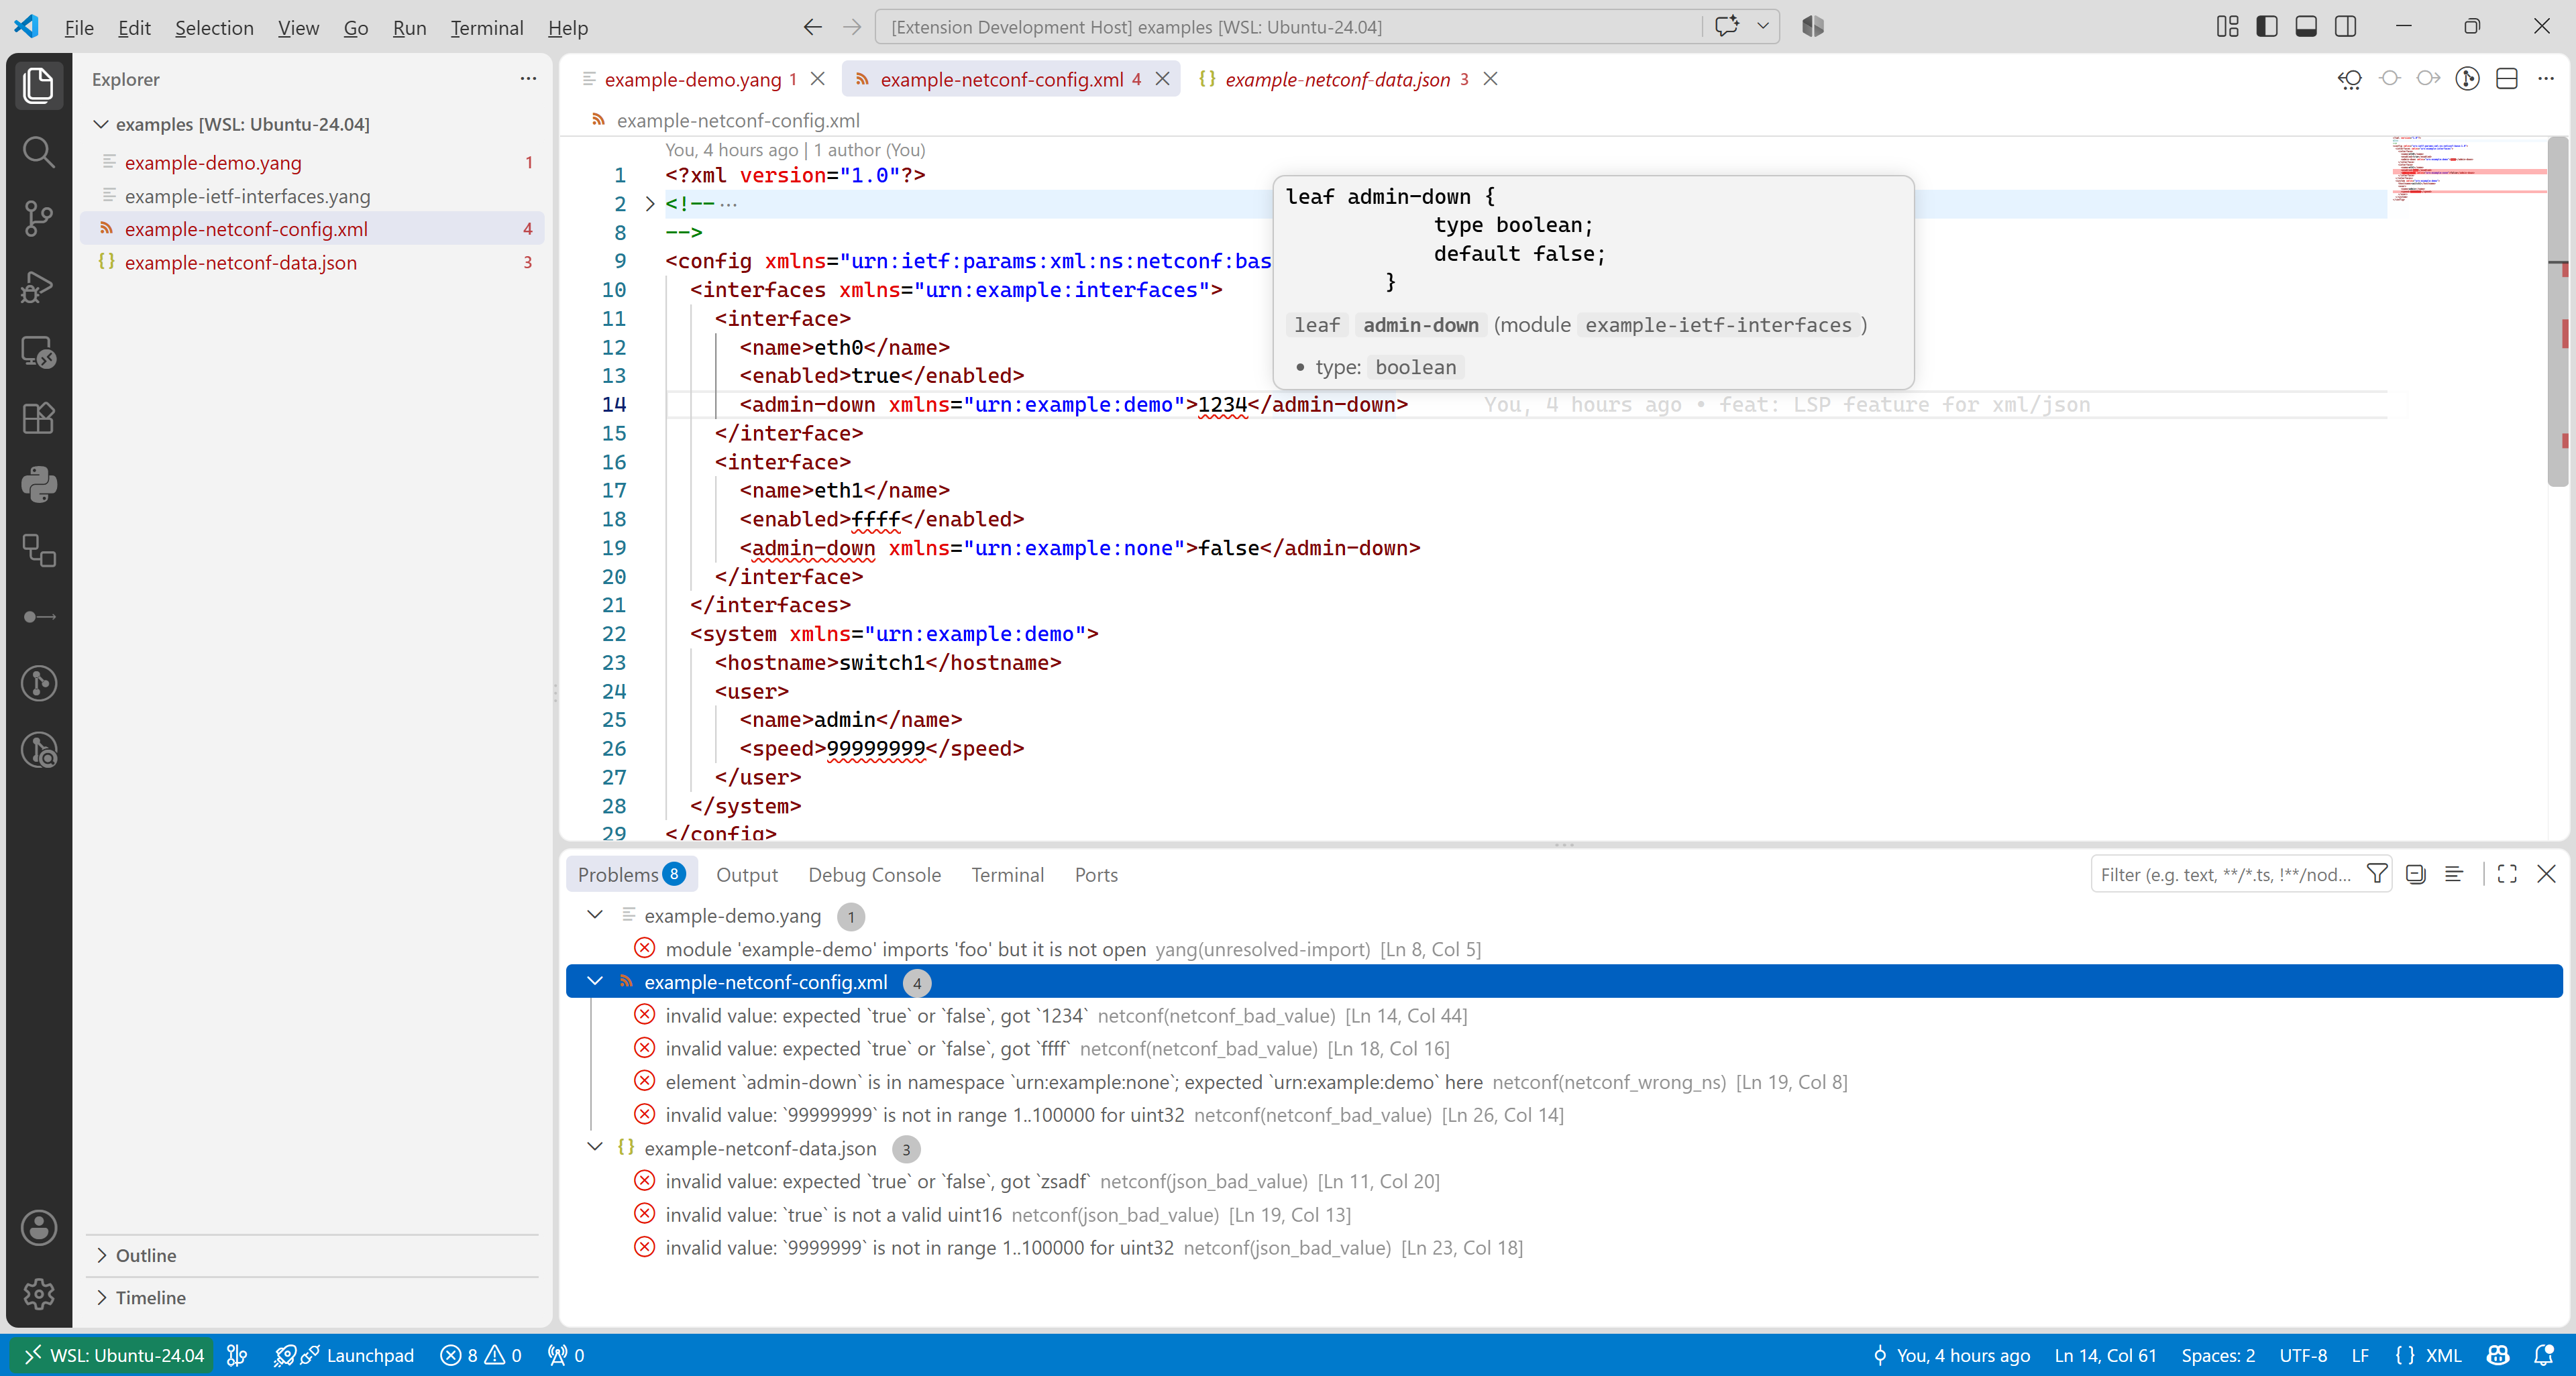Click Ln 14, Col 61 cursor position
Screen dimensions: 2576x1376
[x=2105, y=1355]
